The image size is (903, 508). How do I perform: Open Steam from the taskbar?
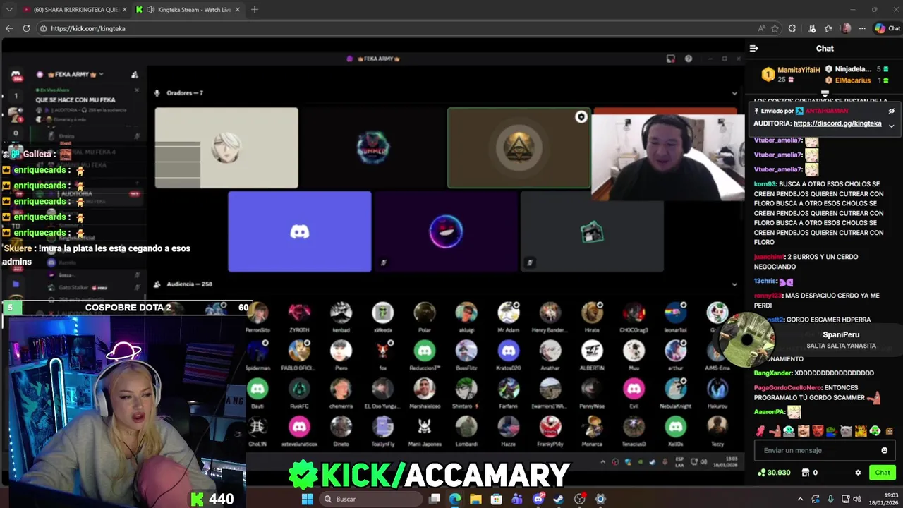(559, 499)
